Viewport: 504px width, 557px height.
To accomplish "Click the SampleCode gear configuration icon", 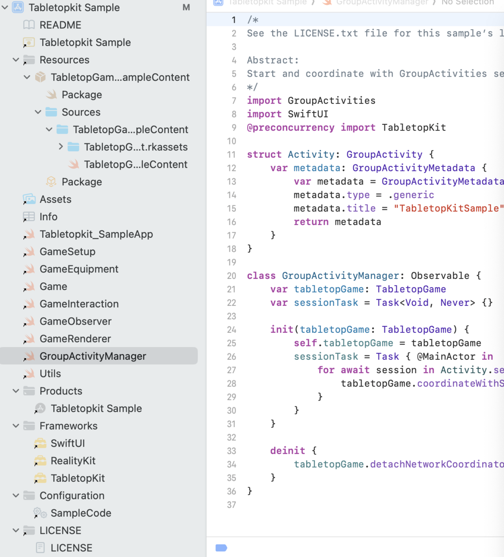I will point(40,513).
